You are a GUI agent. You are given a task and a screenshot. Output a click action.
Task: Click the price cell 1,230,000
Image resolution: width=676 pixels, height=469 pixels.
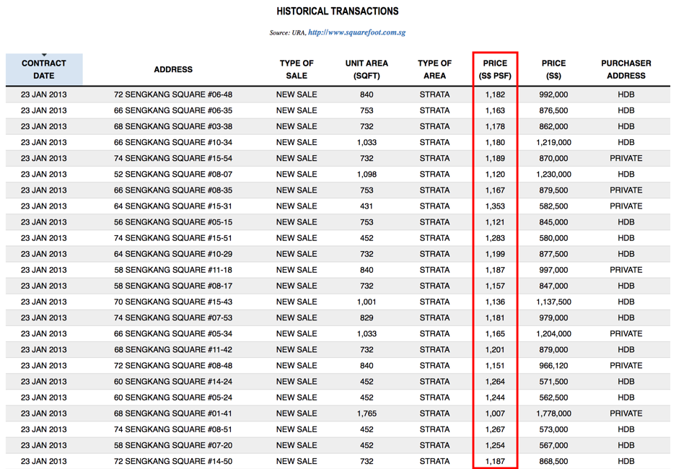553,174
